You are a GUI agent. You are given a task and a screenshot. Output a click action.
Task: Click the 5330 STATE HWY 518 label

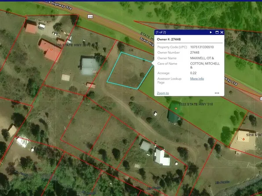tap(72, 45)
